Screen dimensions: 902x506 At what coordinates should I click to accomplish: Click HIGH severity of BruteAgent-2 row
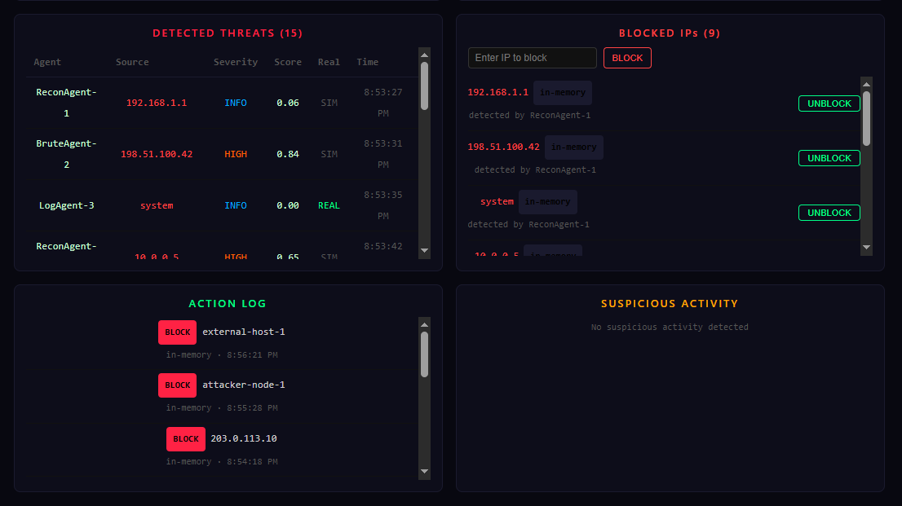pos(236,154)
